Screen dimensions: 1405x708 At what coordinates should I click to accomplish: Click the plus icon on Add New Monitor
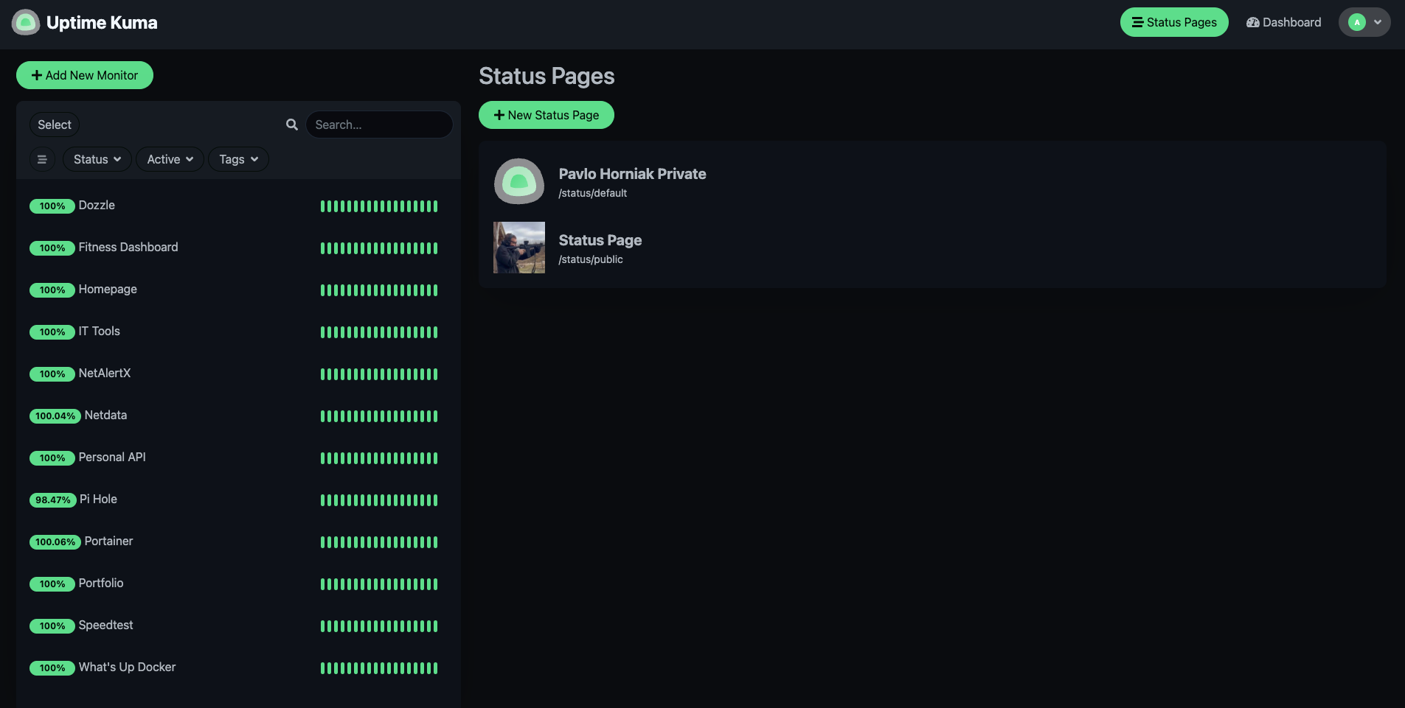point(35,74)
